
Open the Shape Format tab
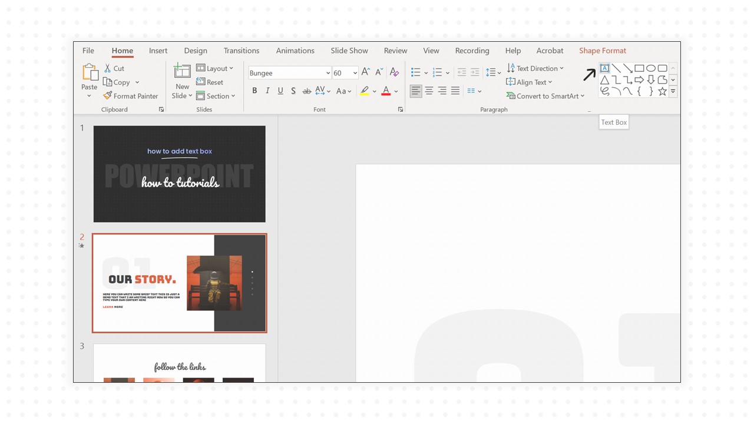pyautogui.click(x=602, y=51)
